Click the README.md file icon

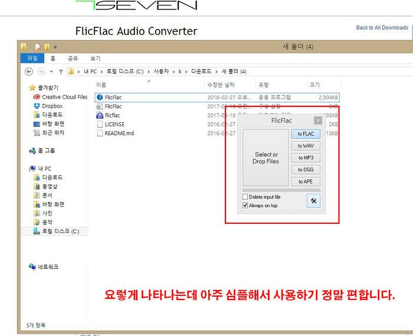[100, 133]
